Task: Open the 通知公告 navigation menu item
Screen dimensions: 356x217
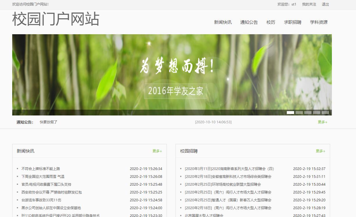Action: pos(248,22)
